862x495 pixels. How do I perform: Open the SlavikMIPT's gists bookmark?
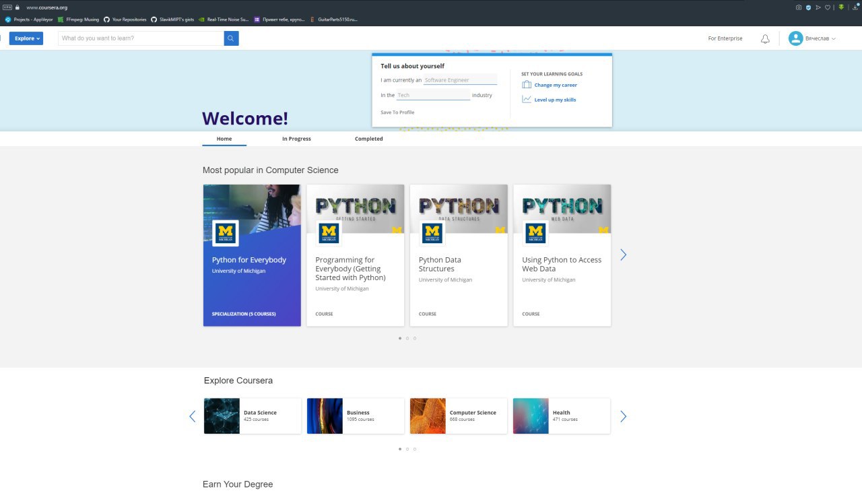tap(172, 20)
